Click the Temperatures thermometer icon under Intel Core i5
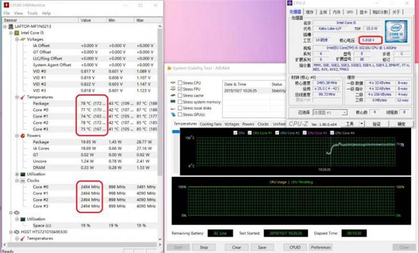Image resolution: width=419 pixels, height=253 pixels. tap(23, 97)
